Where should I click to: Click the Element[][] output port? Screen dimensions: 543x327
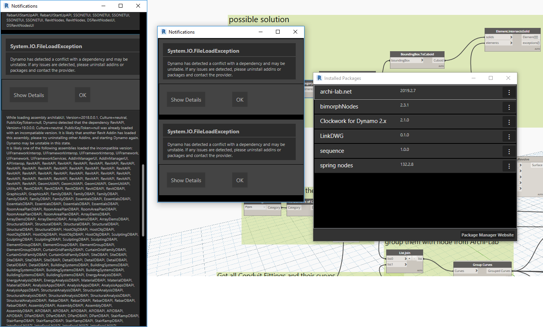[531, 37]
